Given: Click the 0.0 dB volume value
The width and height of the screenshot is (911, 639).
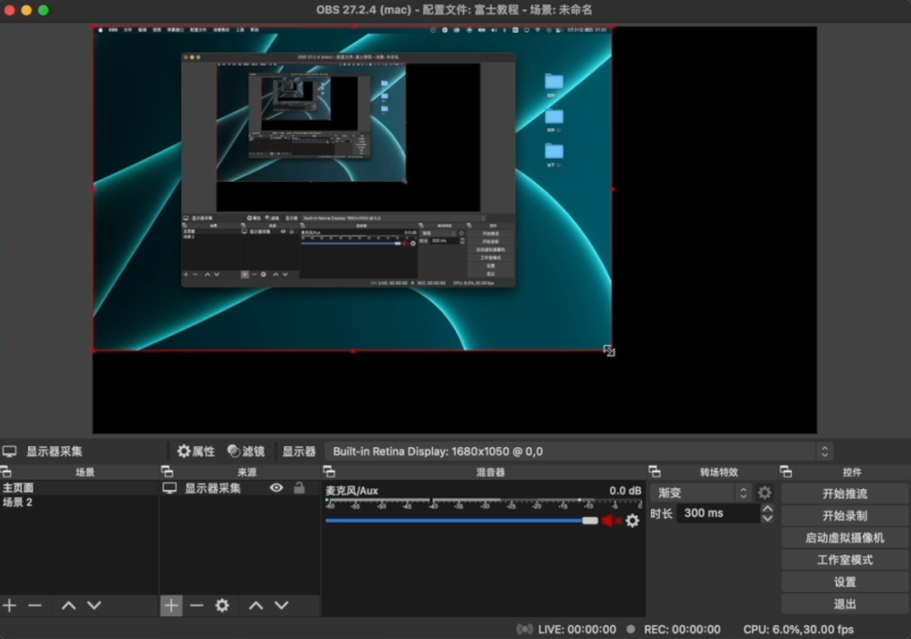Looking at the screenshot, I should pyautogui.click(x=625, y=491).
